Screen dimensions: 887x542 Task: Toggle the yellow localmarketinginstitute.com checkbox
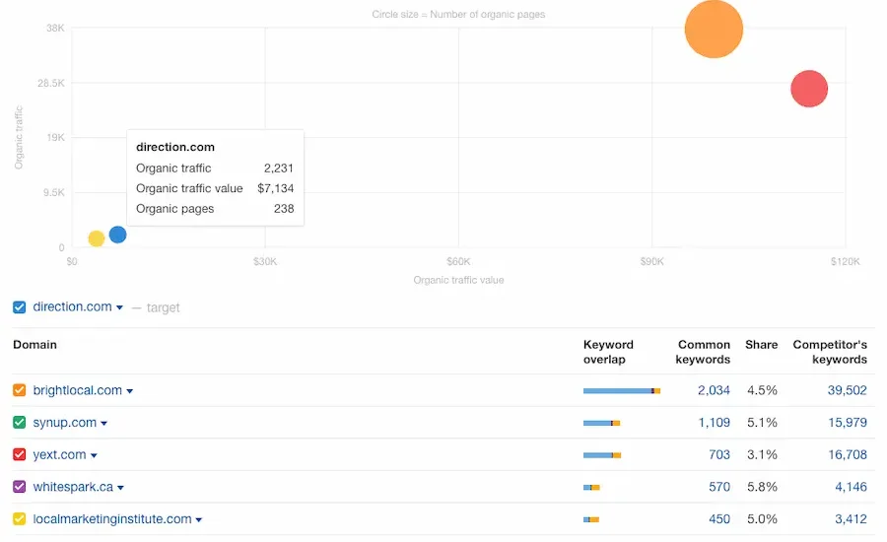click(20, 519)
